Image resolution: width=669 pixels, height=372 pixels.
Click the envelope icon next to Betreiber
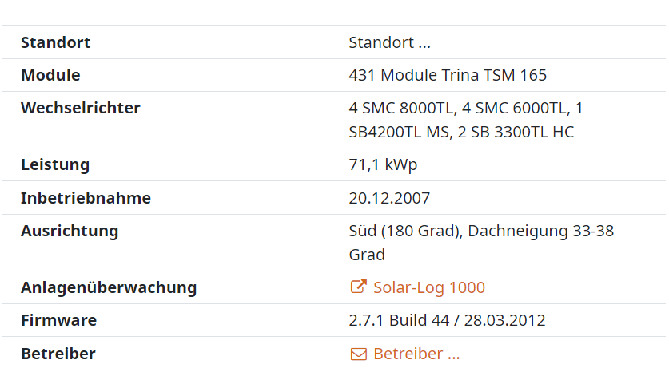pos(358,354)
